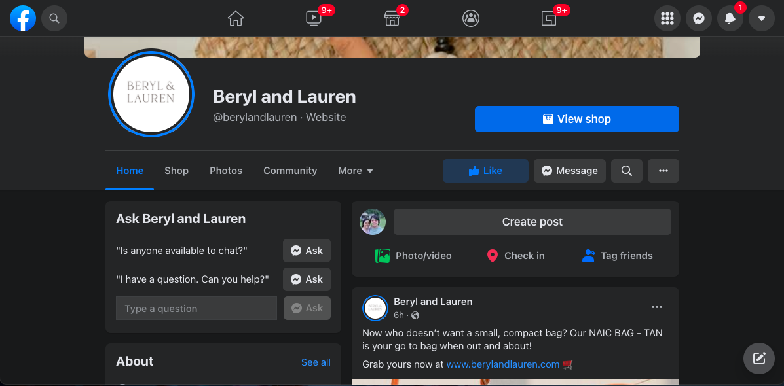The width and height of the screenshot is (784, 386).
Task: Click the @berylandlauren username text
Action: tap(255, 118)
